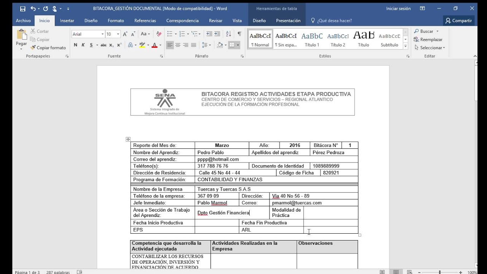Toggle underline (S) formatting
Image resolution: width=487 pixels, height=274 pixels.
click(x=91, y=45)
